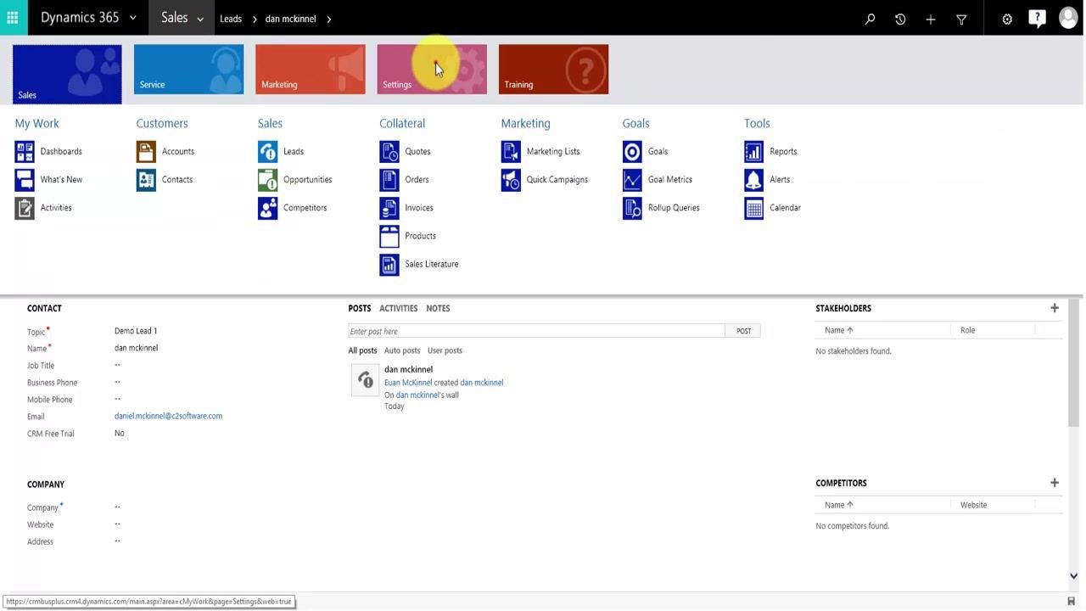
Task: Click the POST button
Action: click(x=743, y=331)
